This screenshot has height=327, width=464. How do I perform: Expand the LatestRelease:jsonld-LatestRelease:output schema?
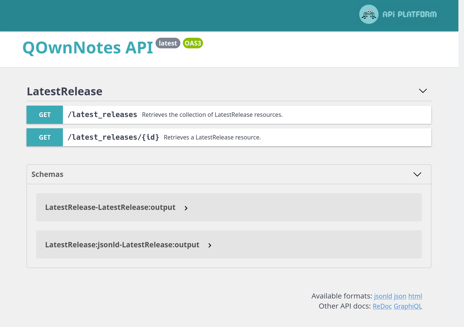122,244
